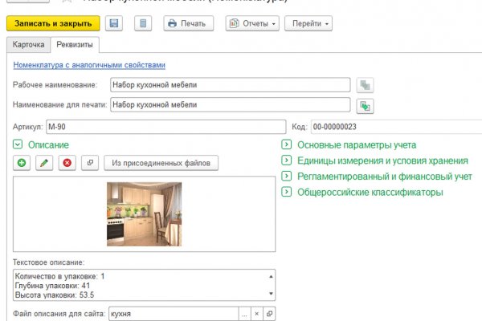The height and width of the screenshot is (321, 482).
Task: Click the icon next to Рабочее наименование
Action: click(365, 84)
